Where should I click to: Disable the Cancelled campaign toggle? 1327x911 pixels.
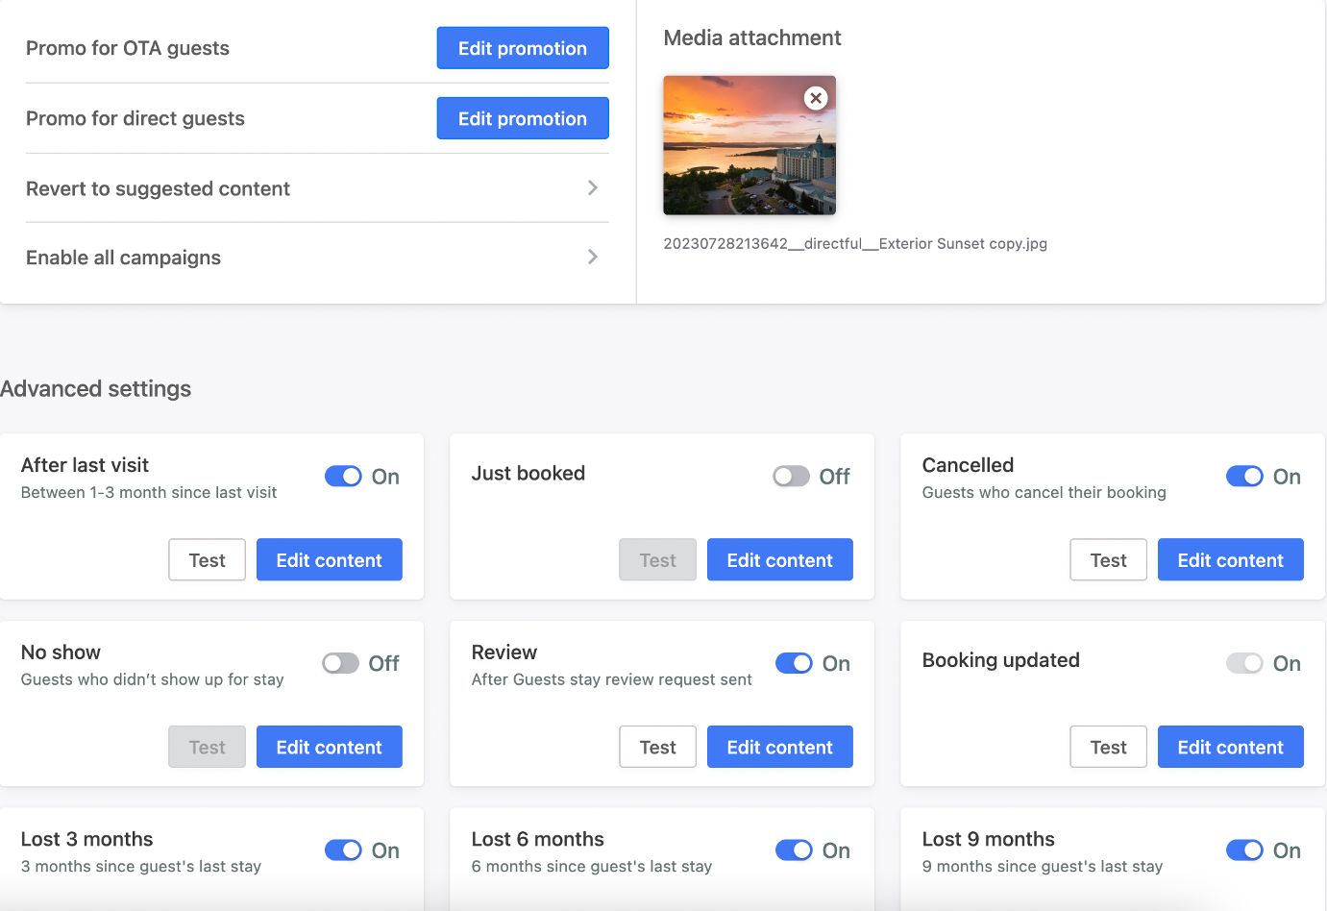click(1244, 477)
